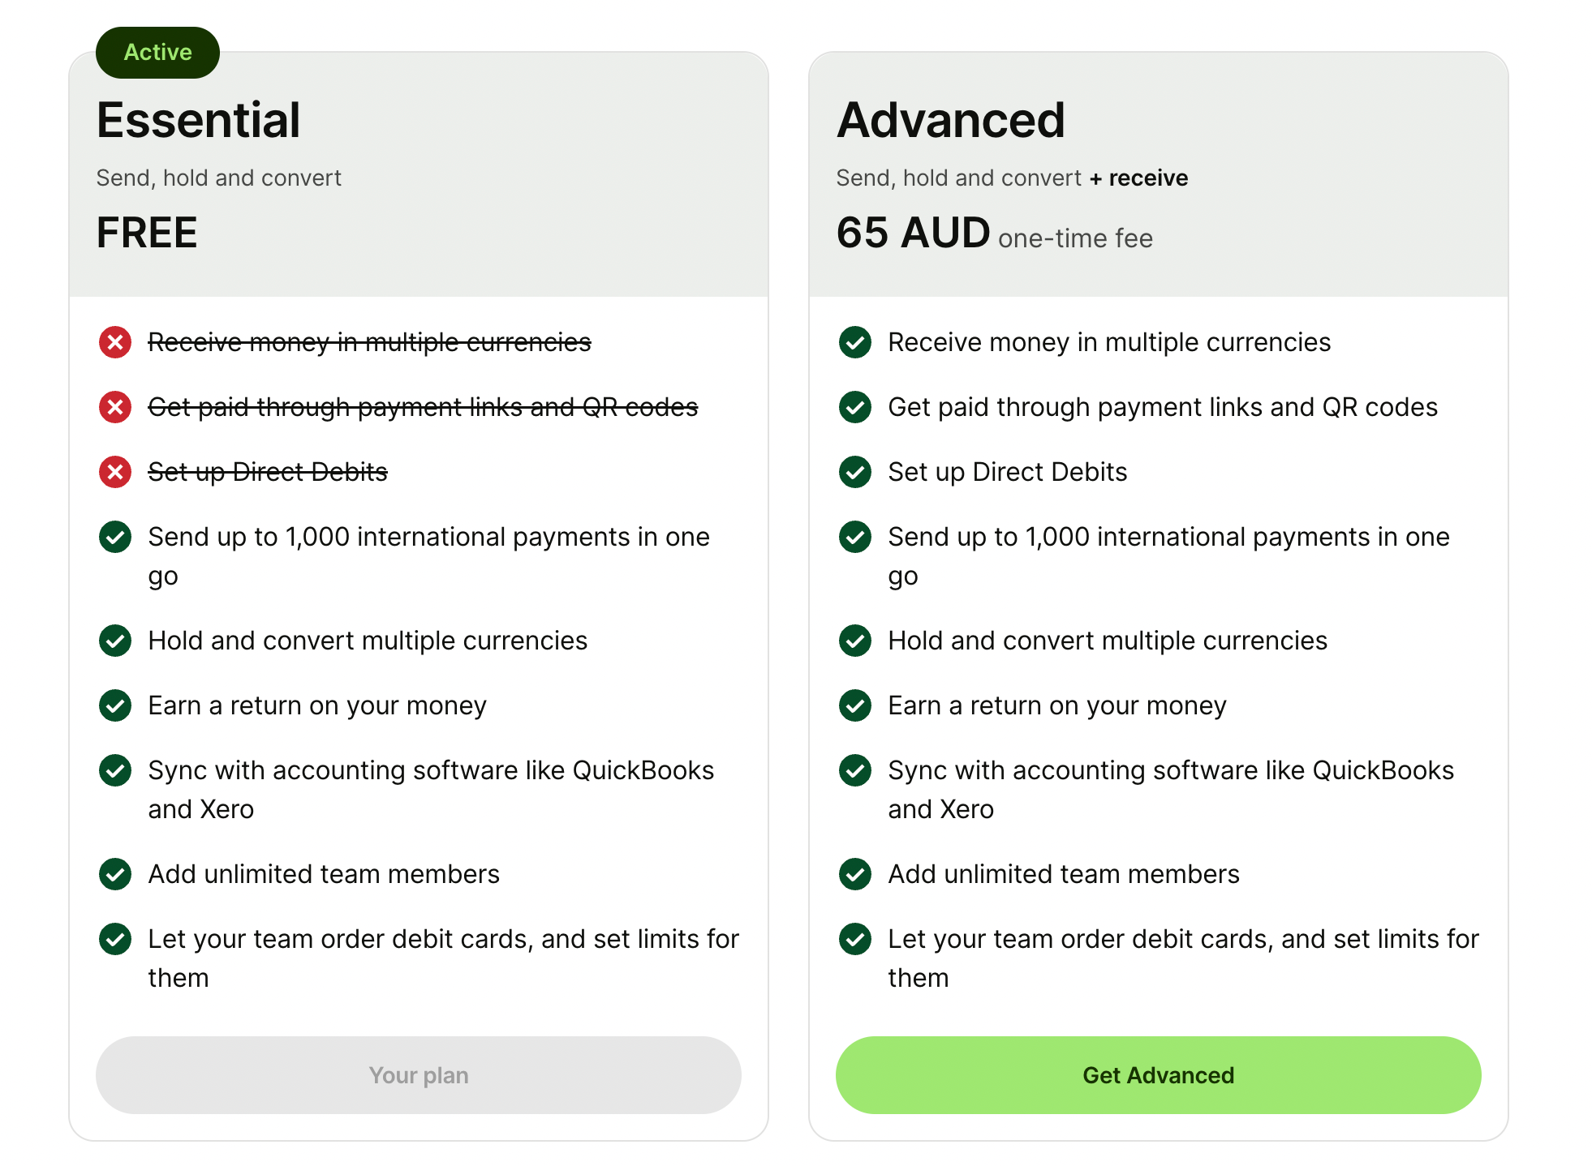Click green check beside Receive money, Advanced
The width and height of the screenshot is (1592, 1166).
tap(855, 342)
